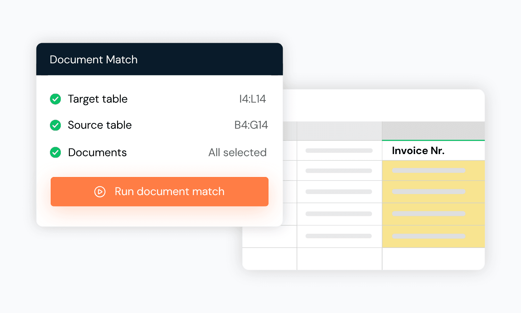This screenshot has height=313, width=521.
Task: Click the green checkmark beside Source table
Action: click(56, 125)
